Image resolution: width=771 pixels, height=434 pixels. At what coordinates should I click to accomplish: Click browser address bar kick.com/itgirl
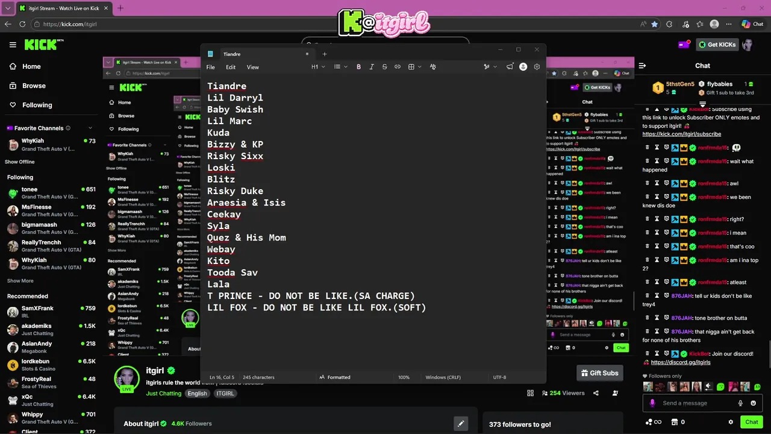70,24
